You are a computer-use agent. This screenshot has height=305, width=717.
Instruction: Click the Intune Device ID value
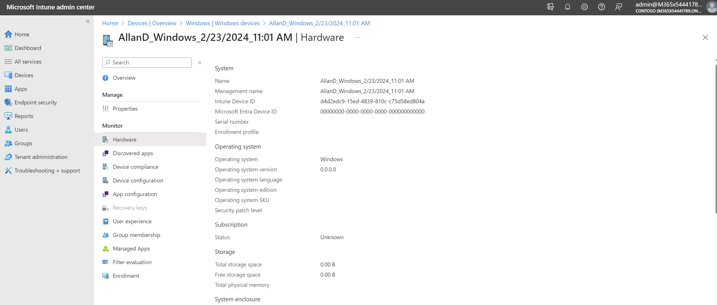click(372, 101)
